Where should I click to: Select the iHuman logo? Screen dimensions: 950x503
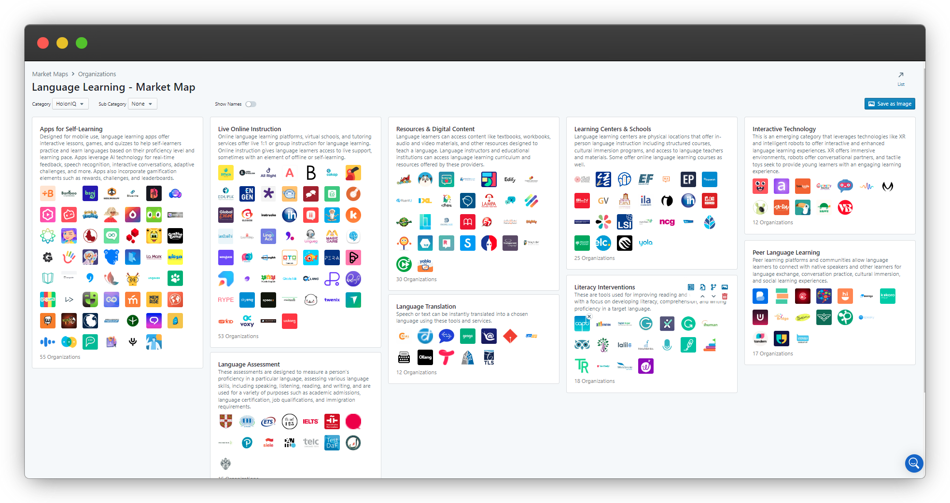(x=709, y=324)
